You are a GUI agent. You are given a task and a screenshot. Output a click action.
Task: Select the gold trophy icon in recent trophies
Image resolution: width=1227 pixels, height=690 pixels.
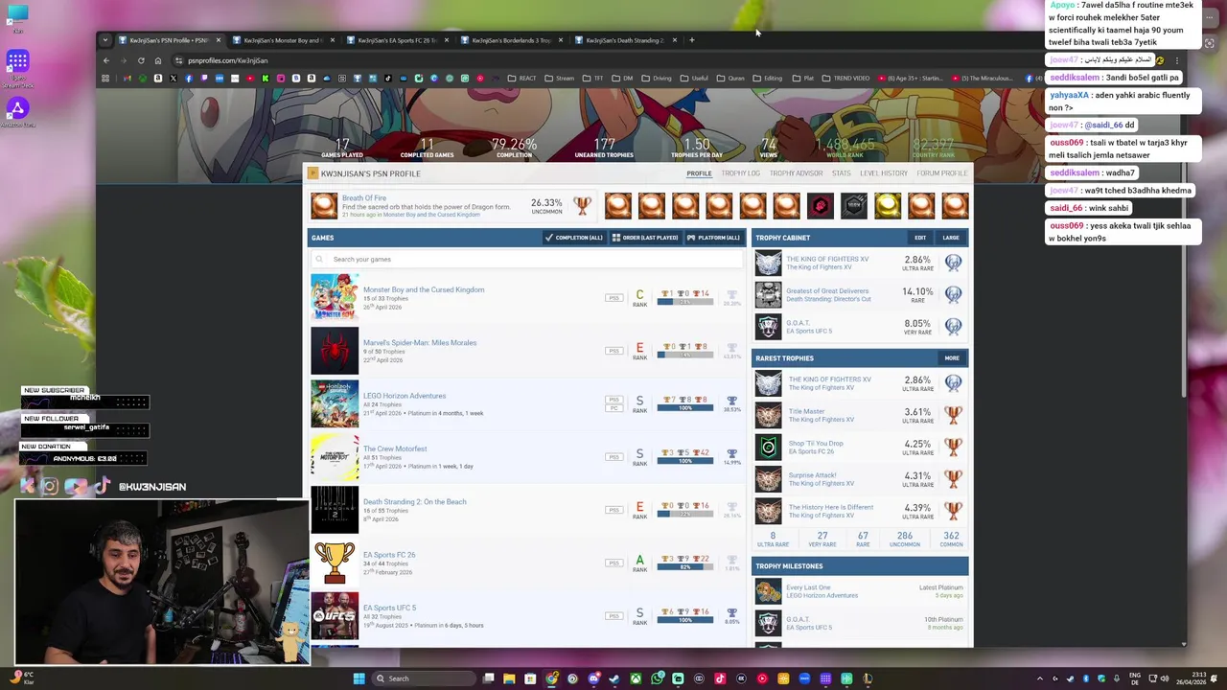pos(888,206)
